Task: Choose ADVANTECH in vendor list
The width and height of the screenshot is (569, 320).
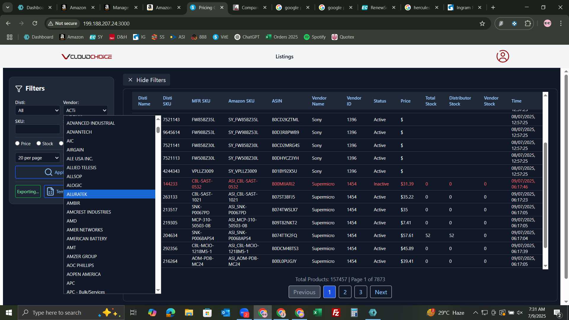Action: point(109,132)
